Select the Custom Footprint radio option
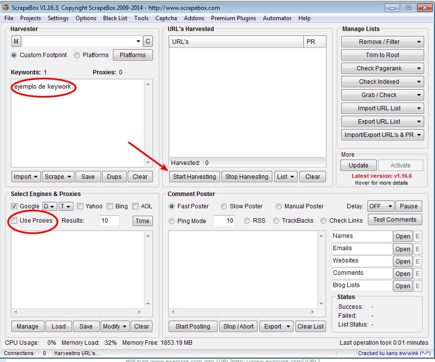This screenshot has height=362, width=435. pos(14,55)
